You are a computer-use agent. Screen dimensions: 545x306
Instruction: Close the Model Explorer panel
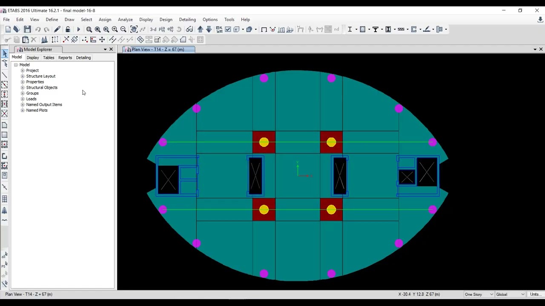[x=111, y=49]
